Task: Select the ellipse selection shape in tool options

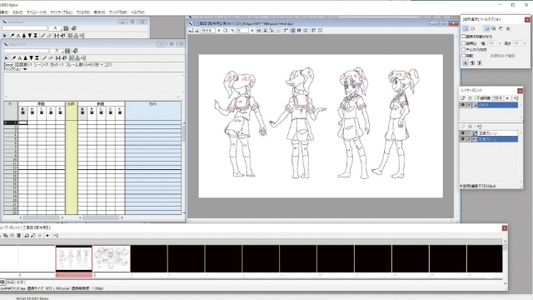Action: (x=472, y=28)
